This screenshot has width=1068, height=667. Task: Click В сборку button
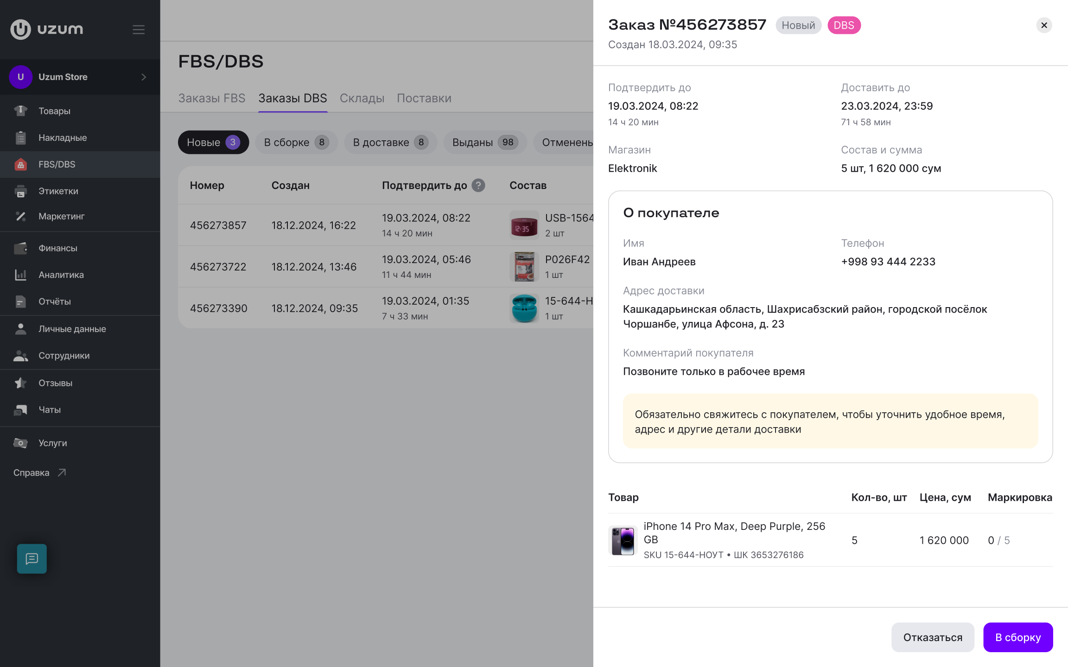[x=1018, y=637]
